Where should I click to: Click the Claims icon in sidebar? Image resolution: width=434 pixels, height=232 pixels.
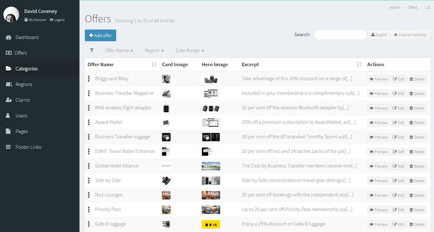[8, 100]
